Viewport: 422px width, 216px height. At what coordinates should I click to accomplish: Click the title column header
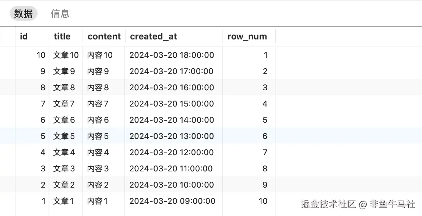pos(62,36)
